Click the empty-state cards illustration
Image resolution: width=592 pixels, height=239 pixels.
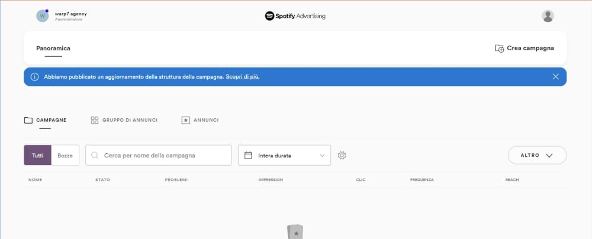pos(295,232)
